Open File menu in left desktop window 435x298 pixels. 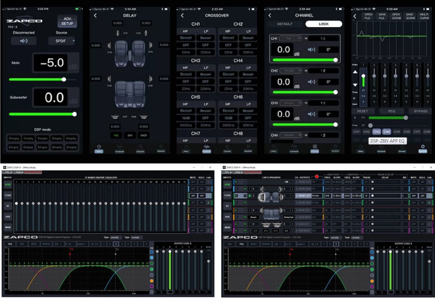click(x=8, y=172)
